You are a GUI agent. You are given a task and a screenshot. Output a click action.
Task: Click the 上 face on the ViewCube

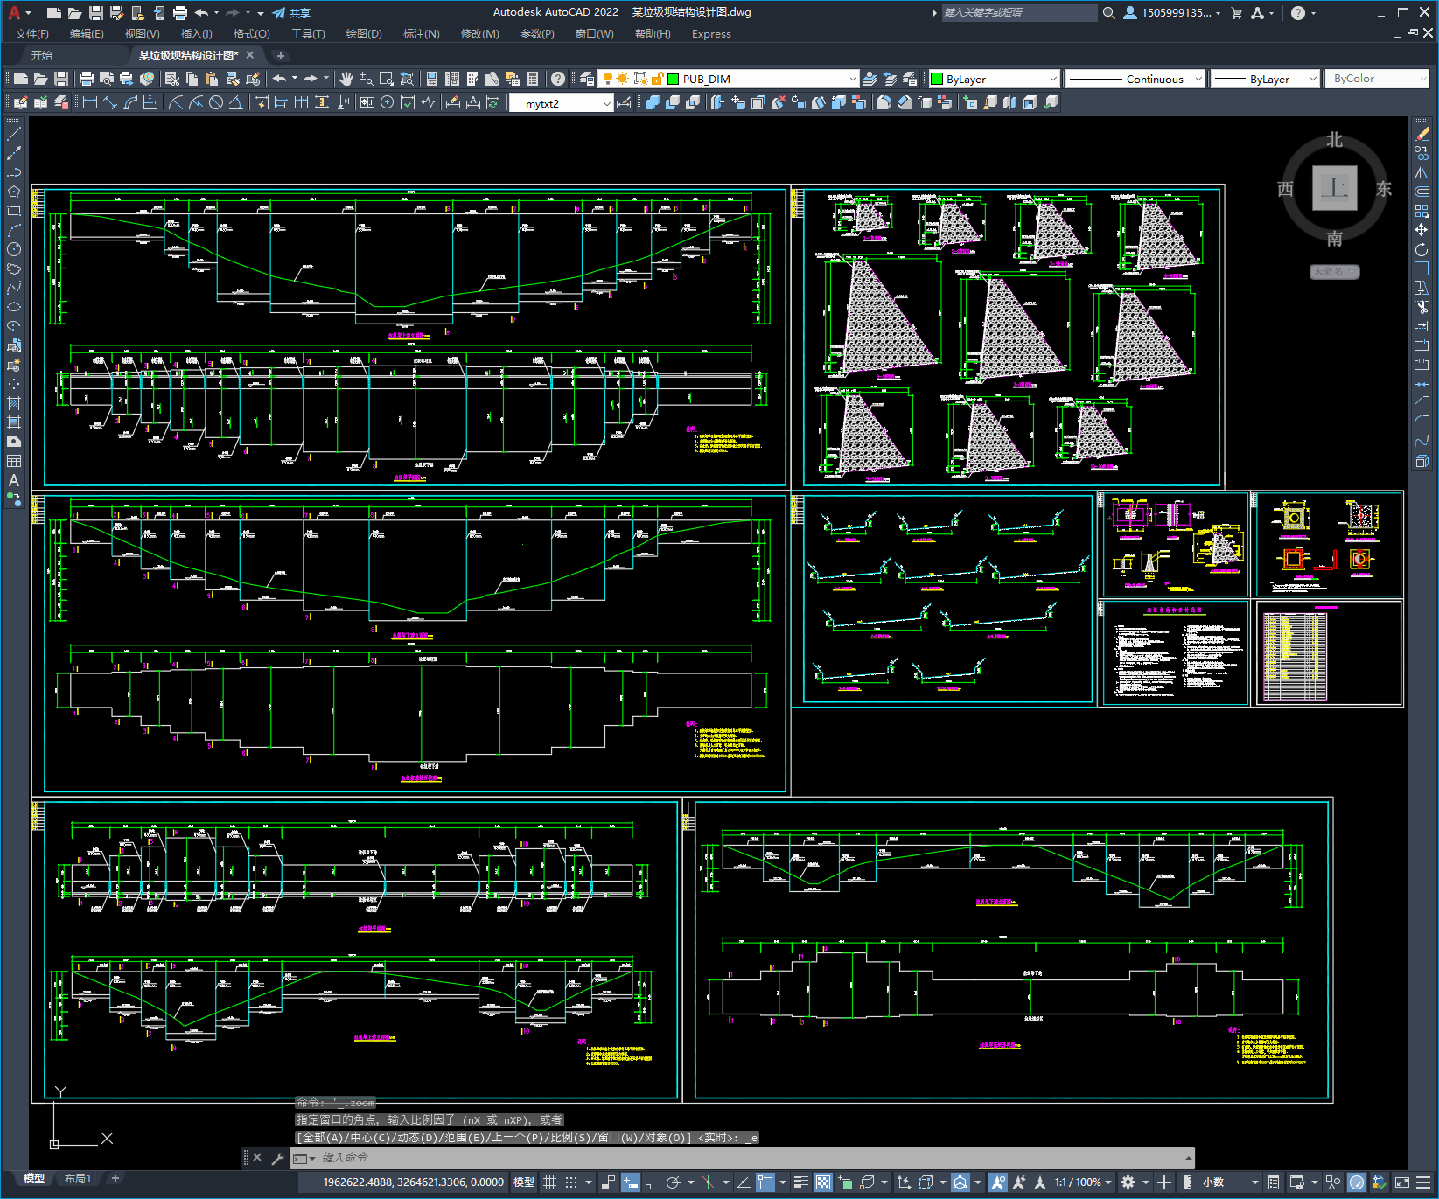point(1334,188)
